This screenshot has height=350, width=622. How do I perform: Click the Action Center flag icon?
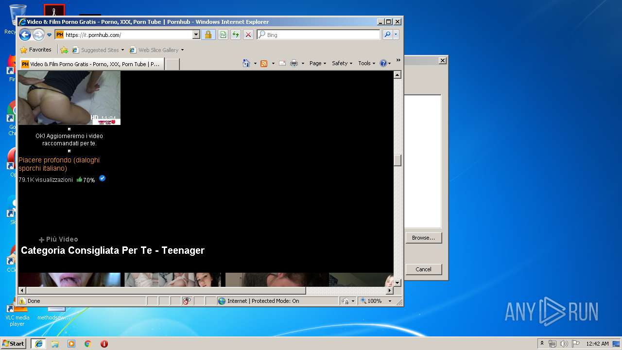(576, 344)
